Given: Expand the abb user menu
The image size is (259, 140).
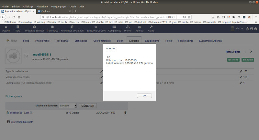Looking at the screenshot, I should coord(239,28).
